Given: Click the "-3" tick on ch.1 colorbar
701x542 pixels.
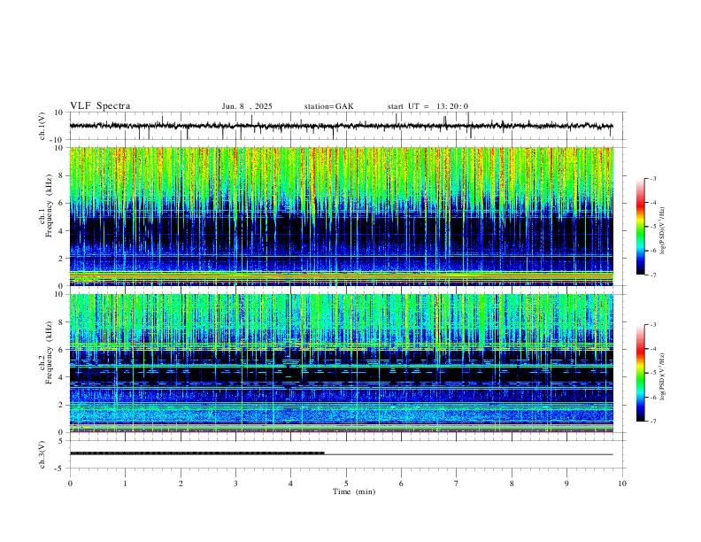Looking at the screenshot, I should (653, 178).
